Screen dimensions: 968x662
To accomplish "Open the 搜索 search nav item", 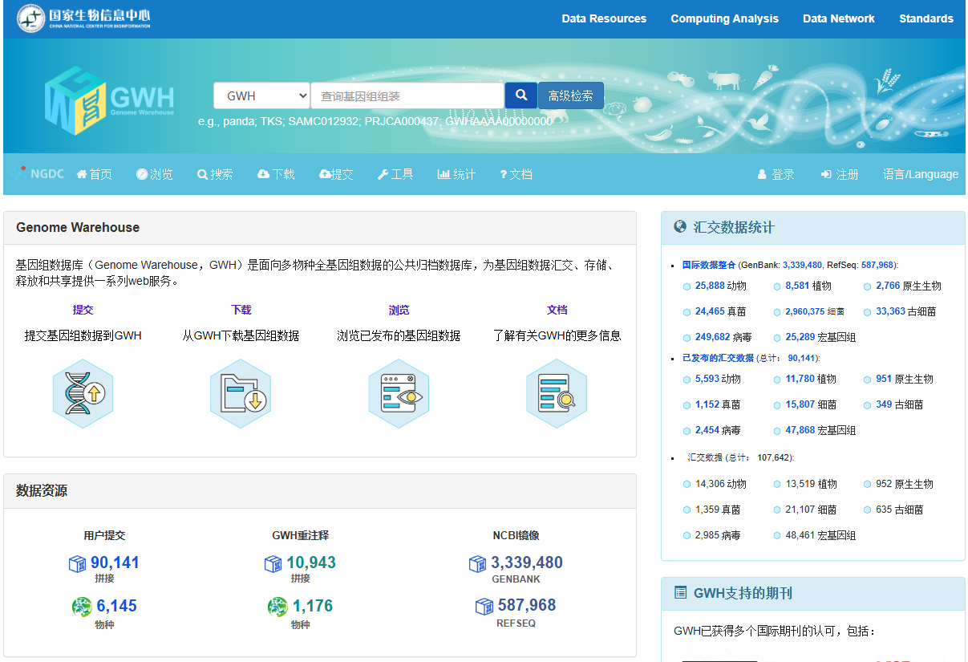I will tap(215, 174).
